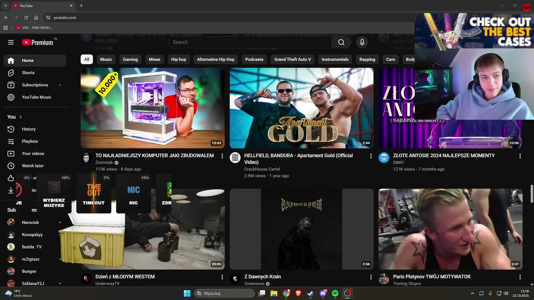The width and height of the screenshot is (534, 300).
Task: Reload the page in browser toolbar
Action: point(26,17)
